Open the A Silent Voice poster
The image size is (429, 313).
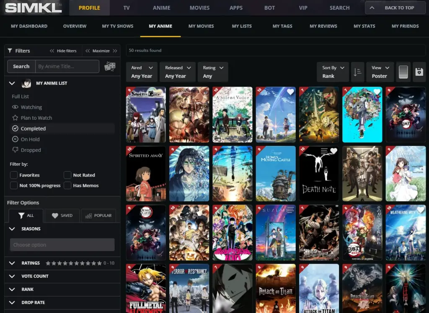coord(233,115)
